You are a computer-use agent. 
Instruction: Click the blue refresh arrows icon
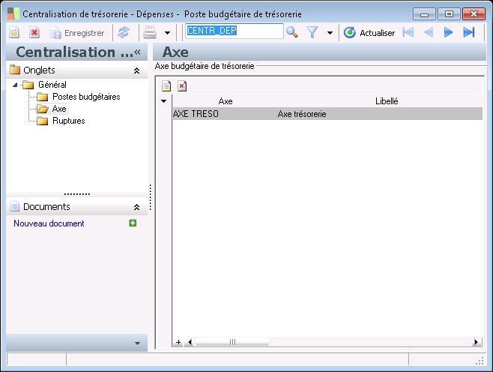pyautogui.click(x=124, y=32)
